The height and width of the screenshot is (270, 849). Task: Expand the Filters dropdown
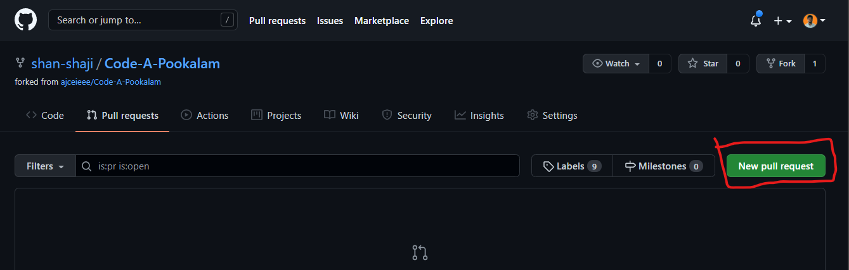pyautogui.click(x=46, y=166)
